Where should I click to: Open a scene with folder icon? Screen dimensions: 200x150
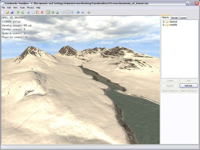(x=7, y=12)
